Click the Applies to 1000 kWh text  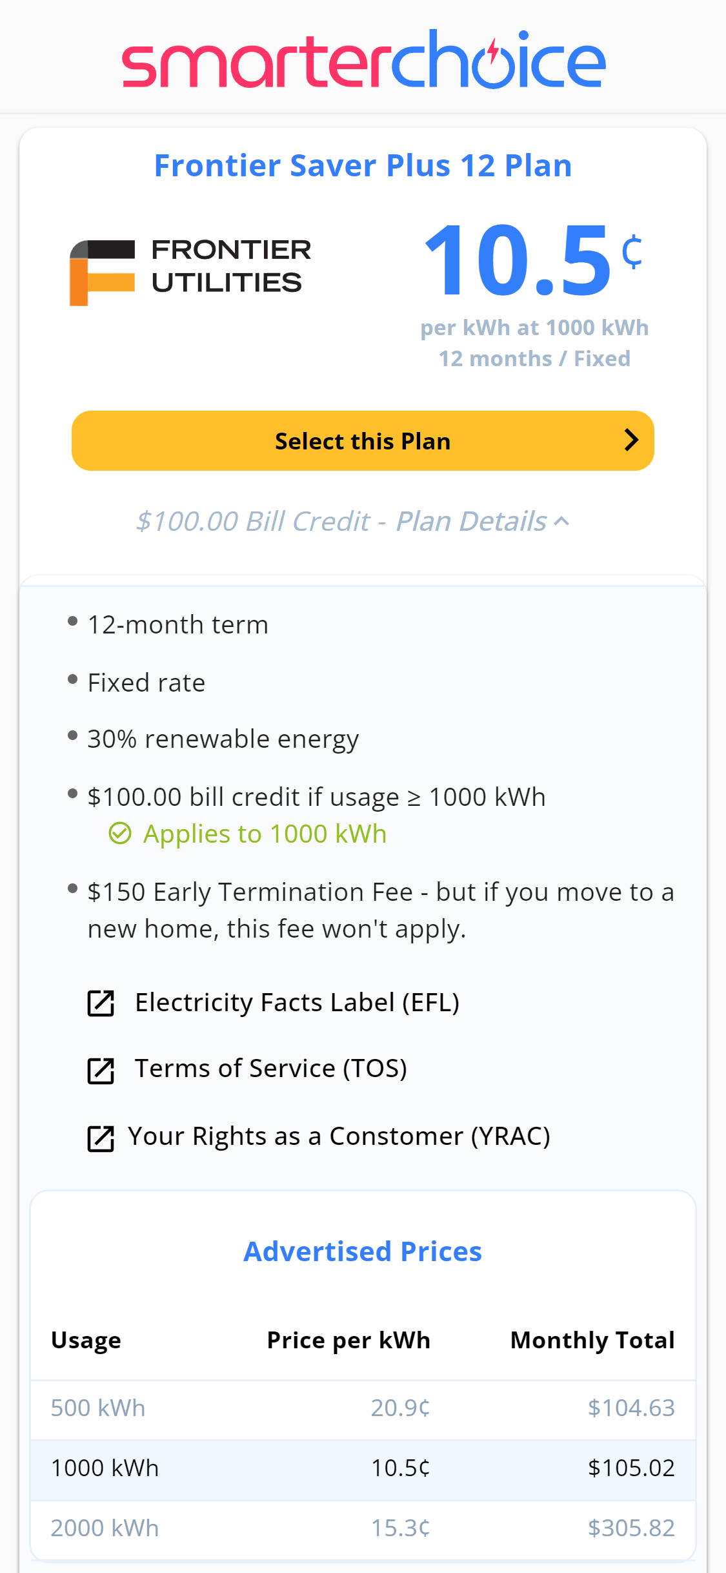pos(265,834)
